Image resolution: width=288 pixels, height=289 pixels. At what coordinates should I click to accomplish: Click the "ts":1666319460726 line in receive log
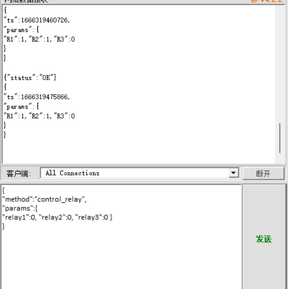tap(37, 20)
